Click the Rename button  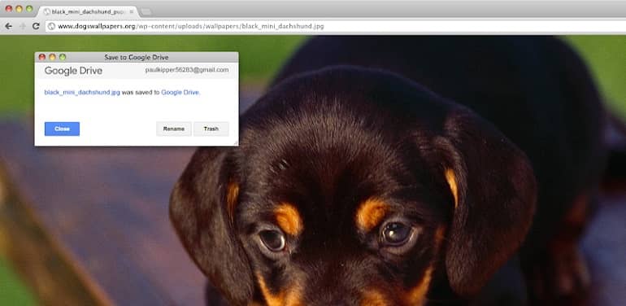coord(174,129)
